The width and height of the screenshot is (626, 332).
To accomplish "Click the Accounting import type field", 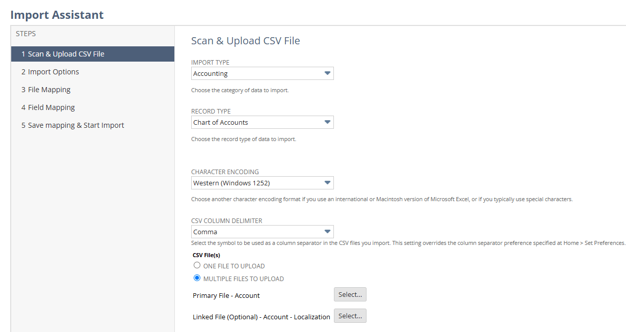I will click(x=263, y=73).
